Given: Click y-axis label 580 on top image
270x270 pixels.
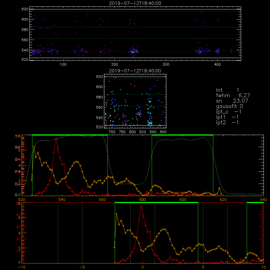Looking at the screenshot, I should [x=25, y=30].
